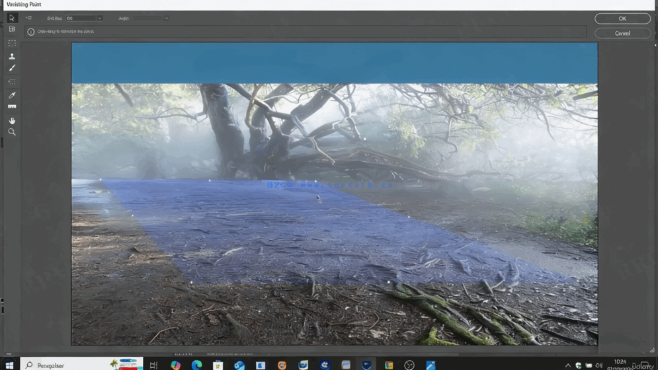Viewport: 658px width, 370px height.
Task: Select the Zoom magnifier tool
Action: (12, 132)
